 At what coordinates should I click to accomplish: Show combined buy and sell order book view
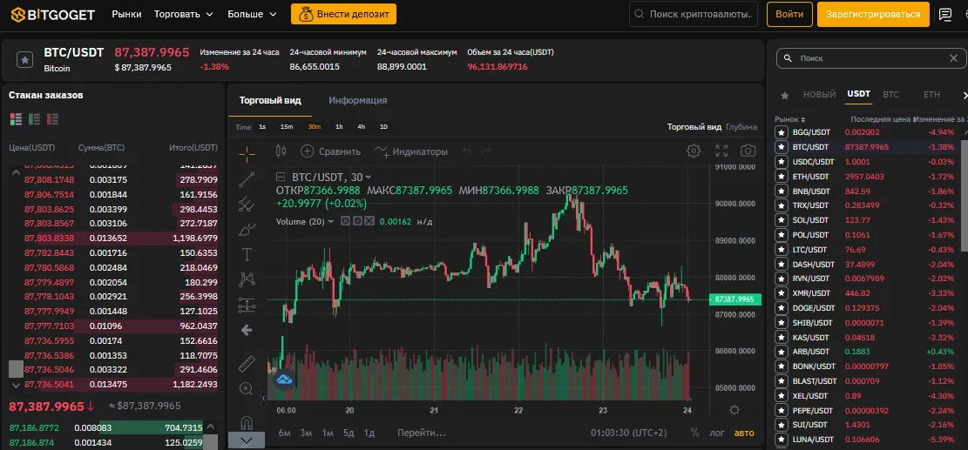(16, 119)
